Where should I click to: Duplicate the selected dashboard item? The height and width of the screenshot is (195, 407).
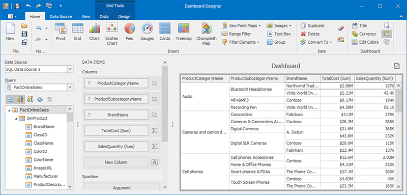click(x=312, y=25)
